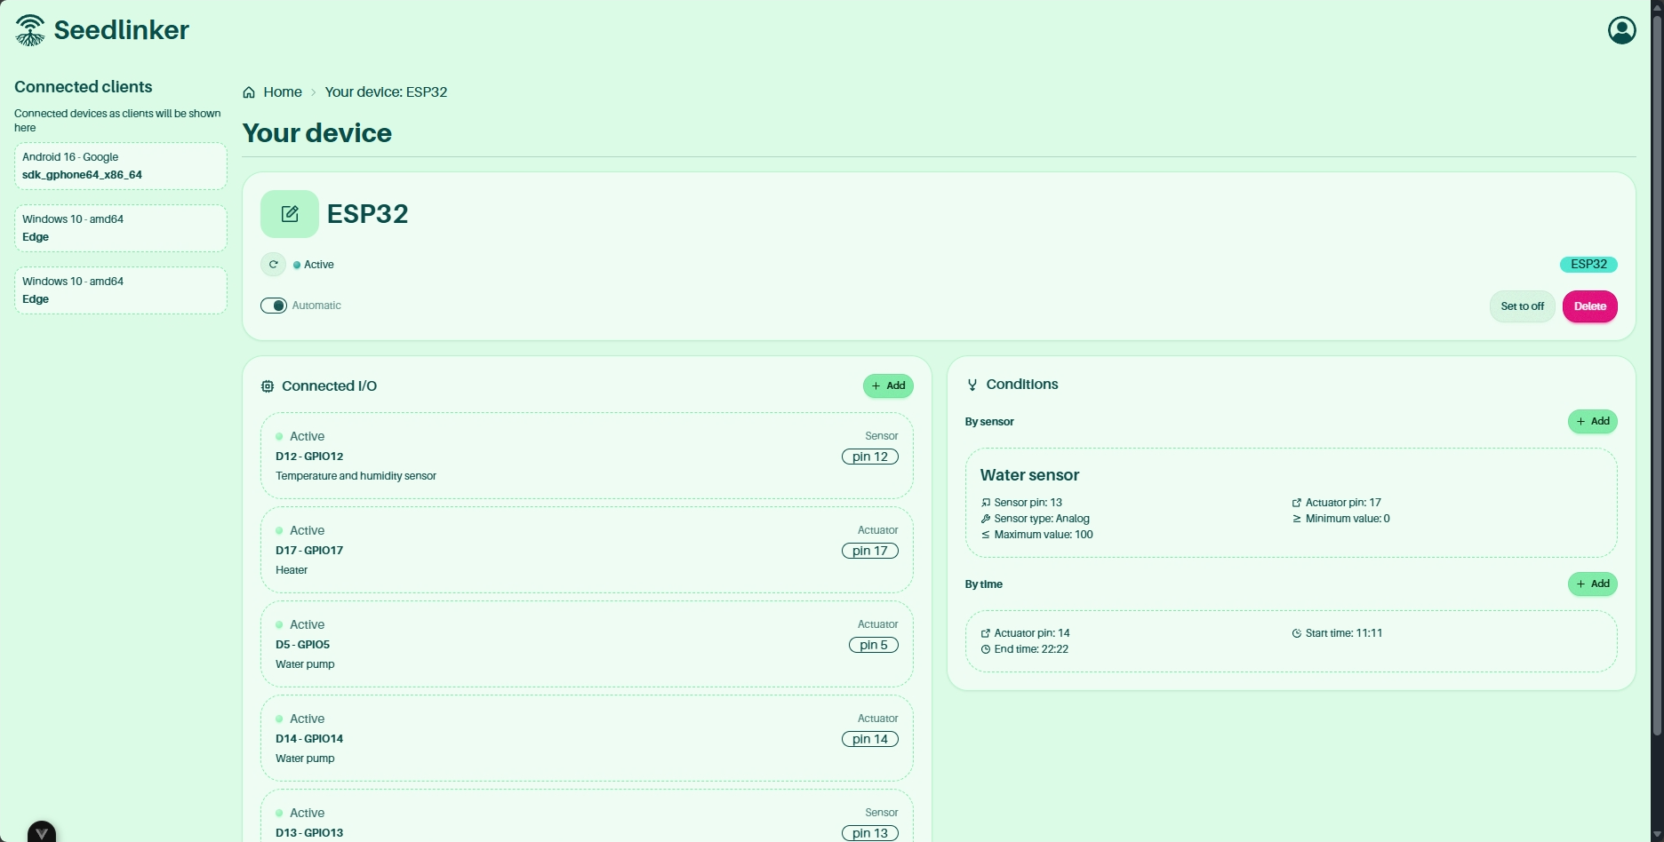Click the scrollbar down arrow

click(x=1656, y=835)
